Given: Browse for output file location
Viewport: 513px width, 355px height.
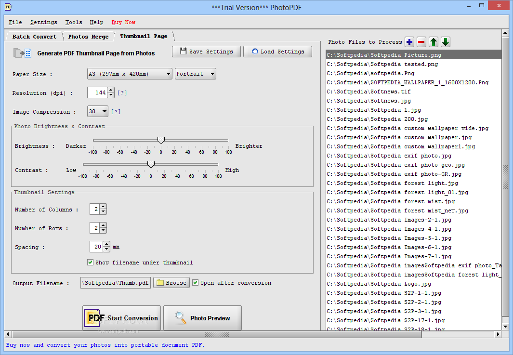Looking at the screenshot, I should [x=171, y=283].
